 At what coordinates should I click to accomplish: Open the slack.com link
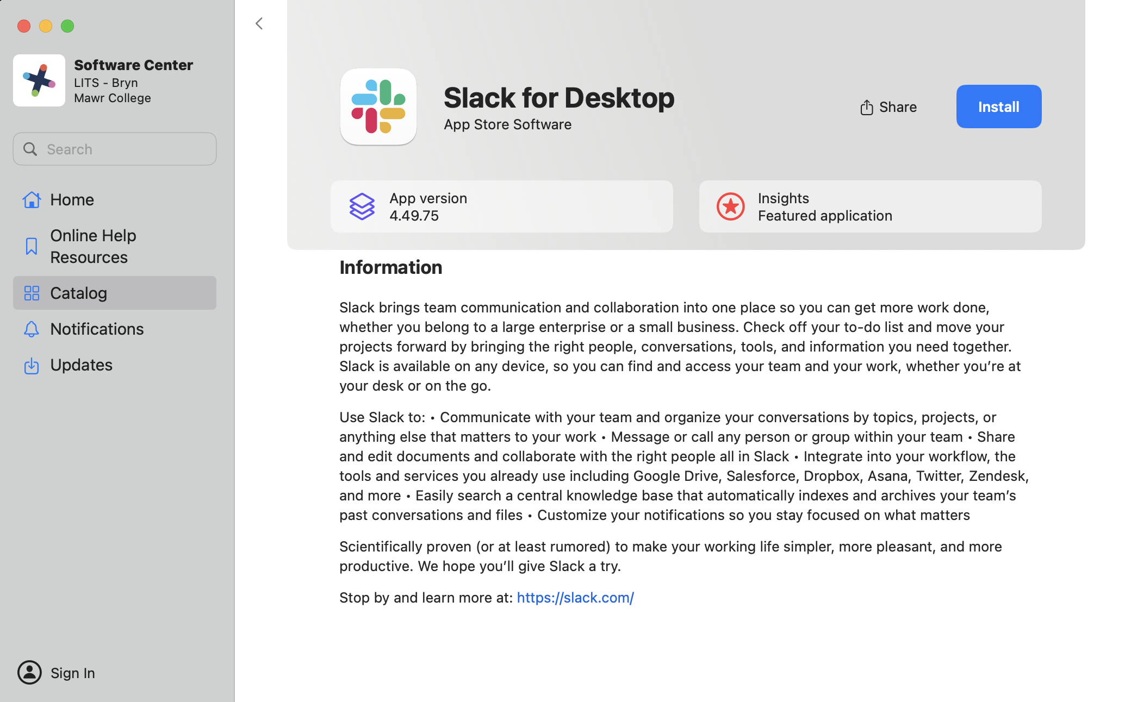(x=575, y=598)
